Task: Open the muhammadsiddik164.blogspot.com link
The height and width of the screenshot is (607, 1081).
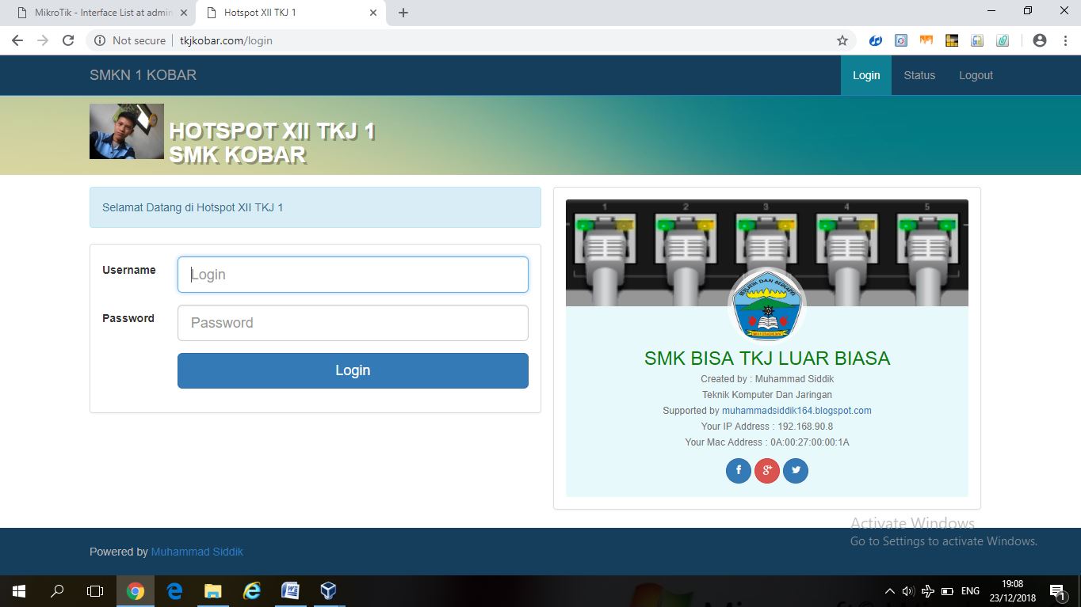Action: pos(796,410)
